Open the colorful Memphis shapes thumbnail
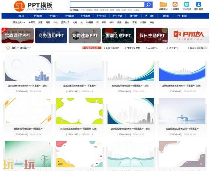 click(79, 154)
